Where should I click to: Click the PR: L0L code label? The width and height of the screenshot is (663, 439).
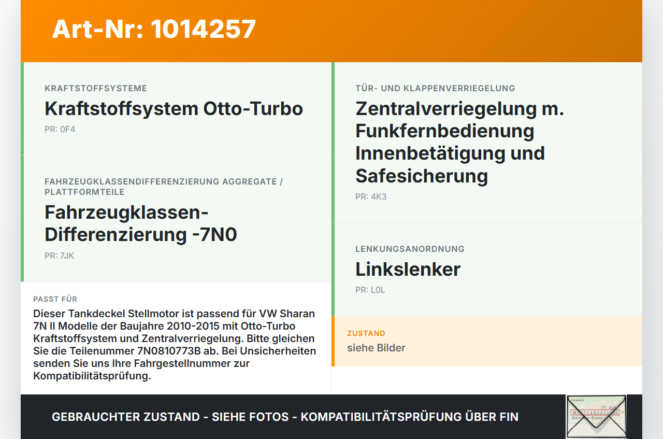coord(370,290)
